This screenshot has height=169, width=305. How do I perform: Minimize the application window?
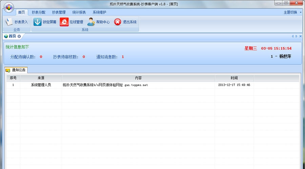click(x=279, y=3)
